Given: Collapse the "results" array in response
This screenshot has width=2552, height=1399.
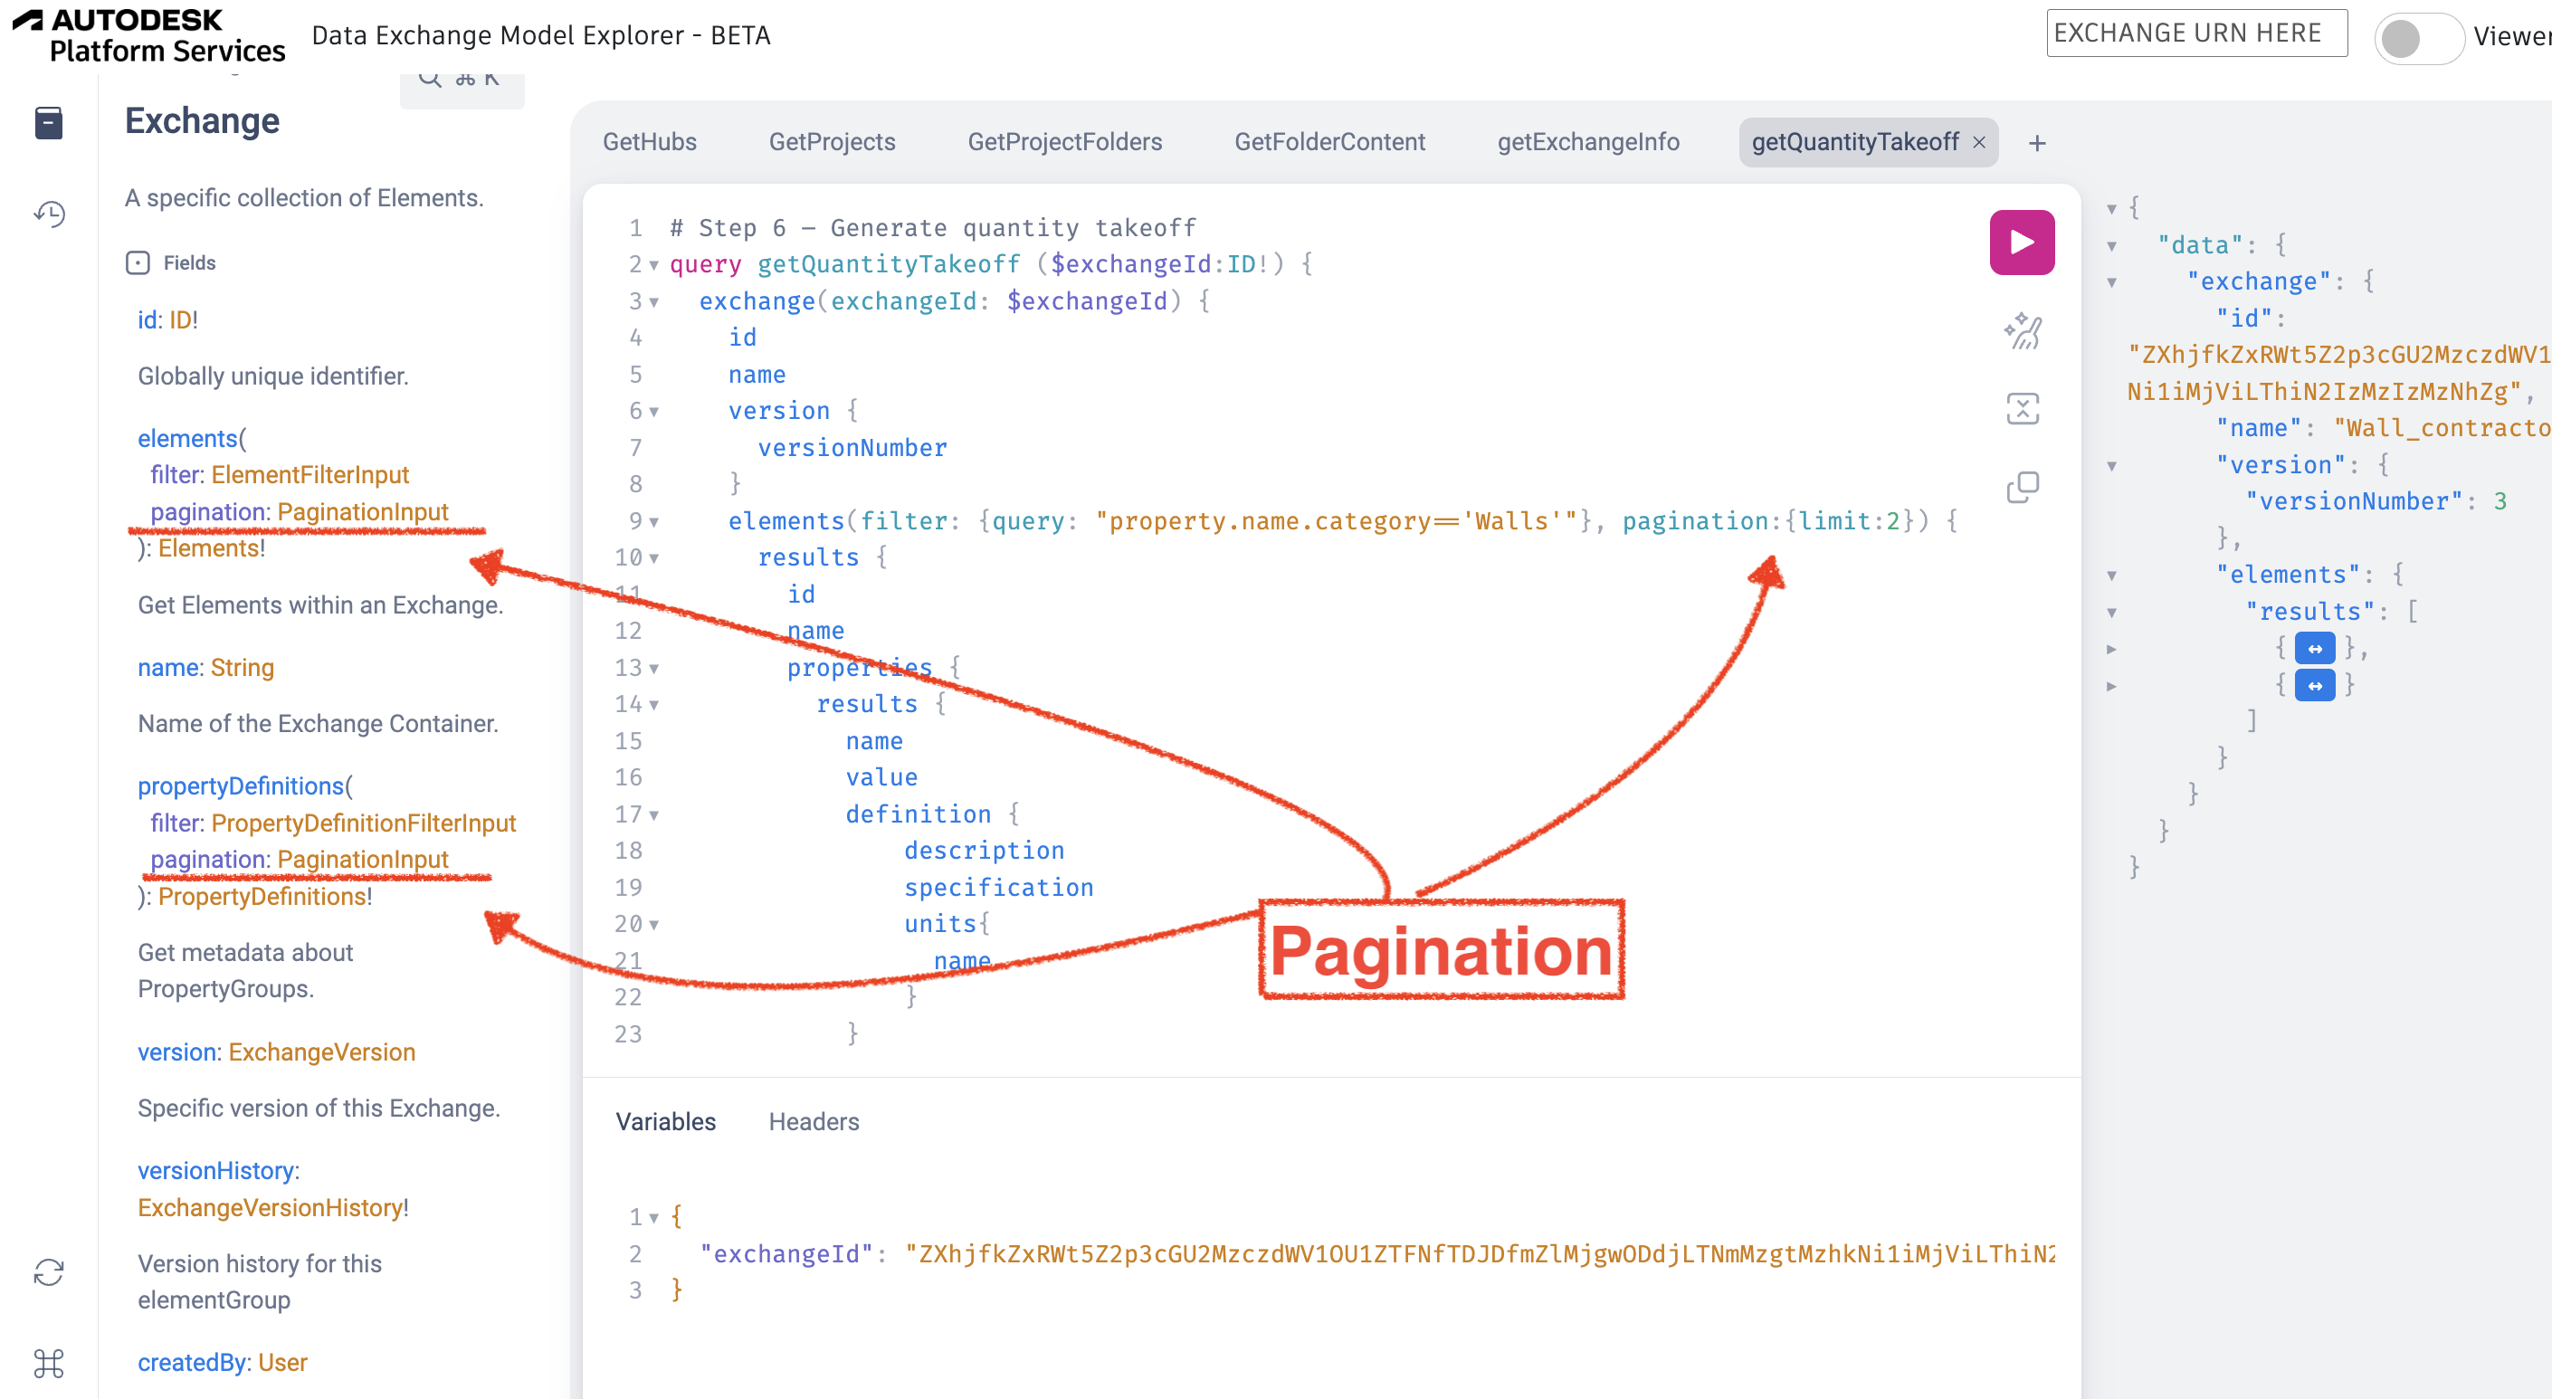Looking at the screenshot, I should (2111, 613).
